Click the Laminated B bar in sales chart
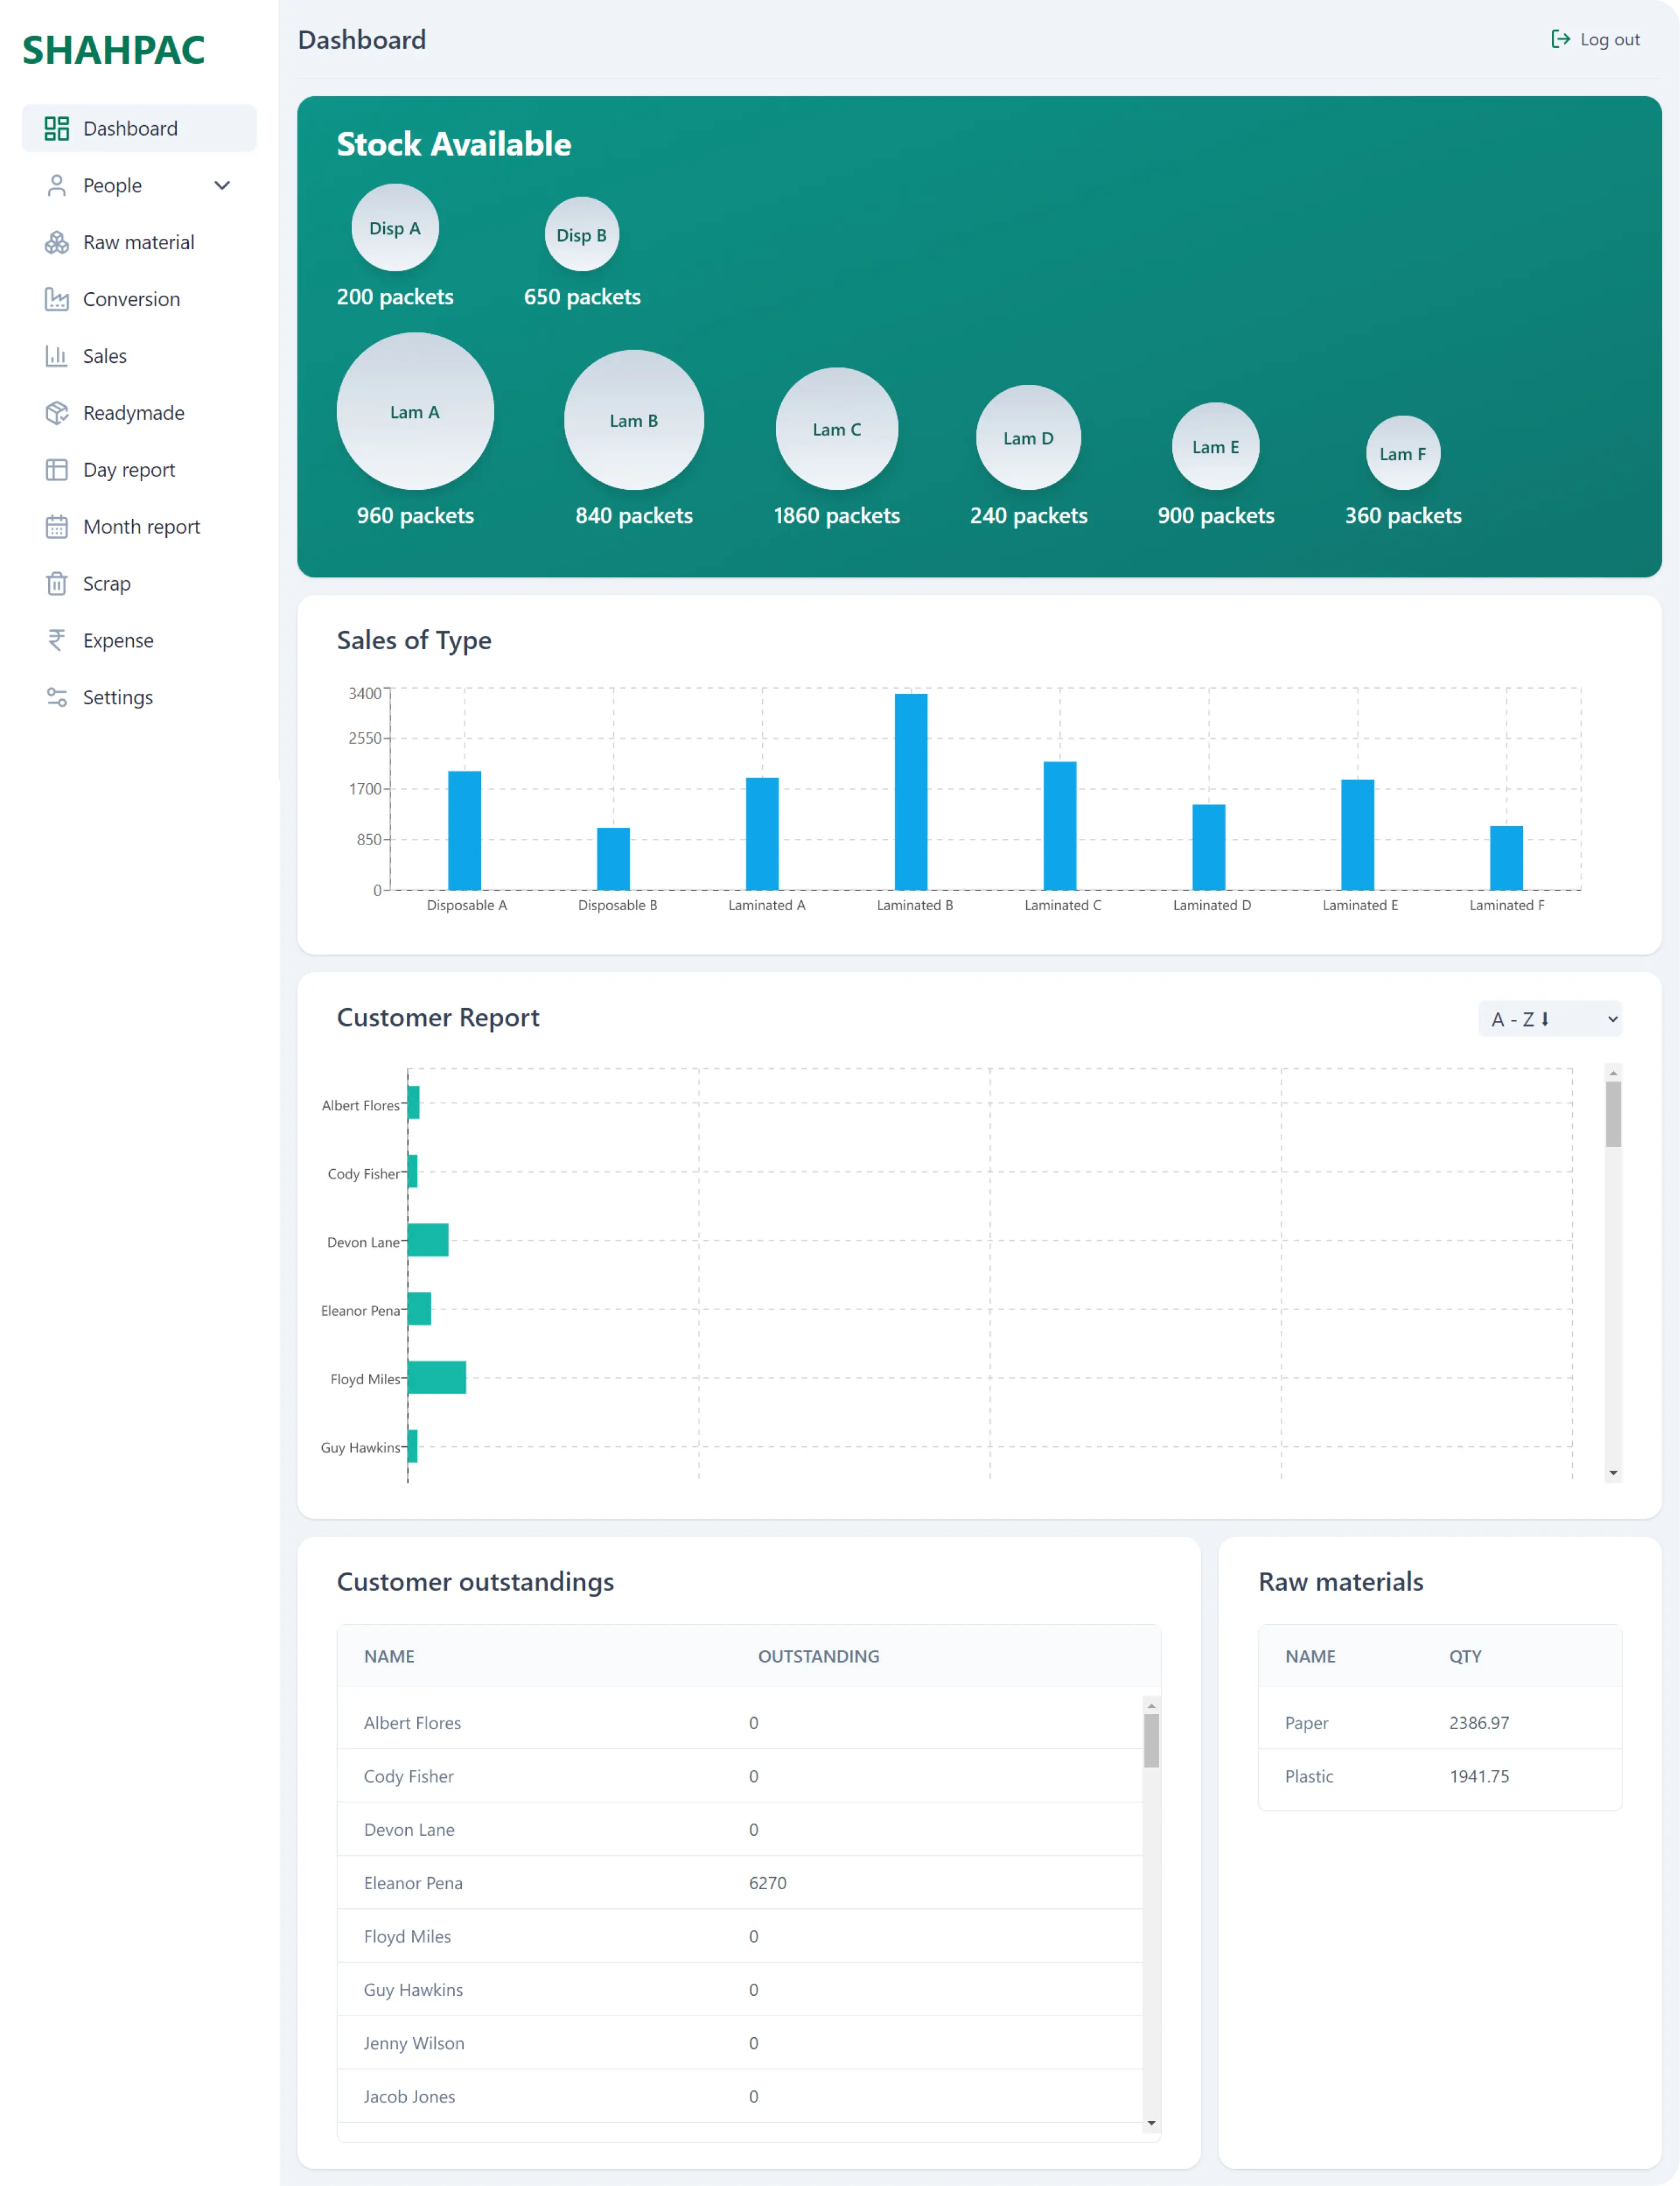The height and width of the screenshot is (2186, 1680). [910, 790]
